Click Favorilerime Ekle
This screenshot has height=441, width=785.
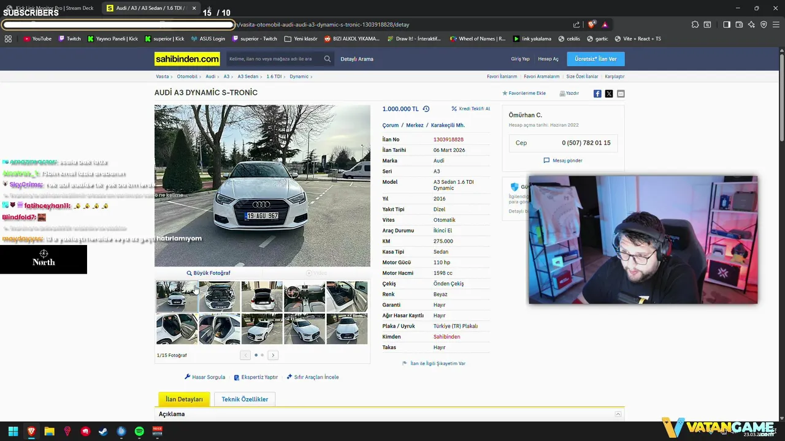(x=524, y=94)
